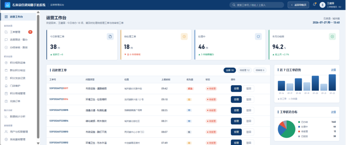Click the chart icon beside 数据统计分析

click(6, 116)
